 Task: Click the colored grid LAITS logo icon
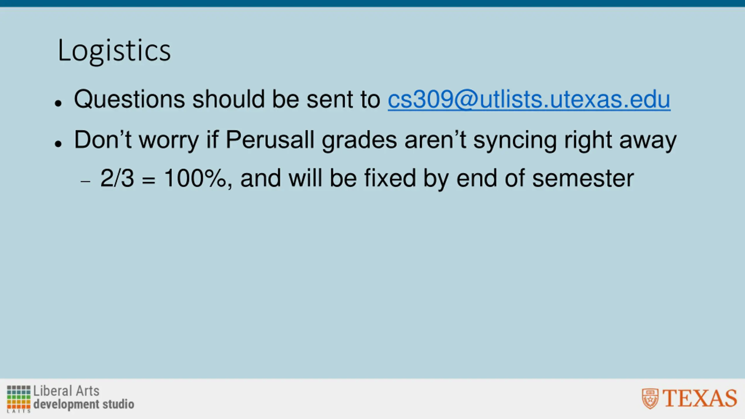19,397
